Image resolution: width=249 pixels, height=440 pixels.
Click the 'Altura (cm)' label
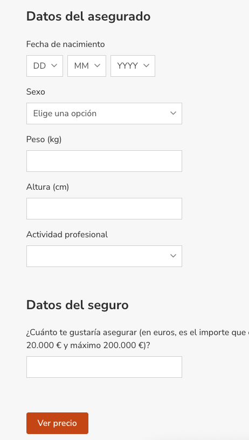pyautogui.click(x=47, y=187)
